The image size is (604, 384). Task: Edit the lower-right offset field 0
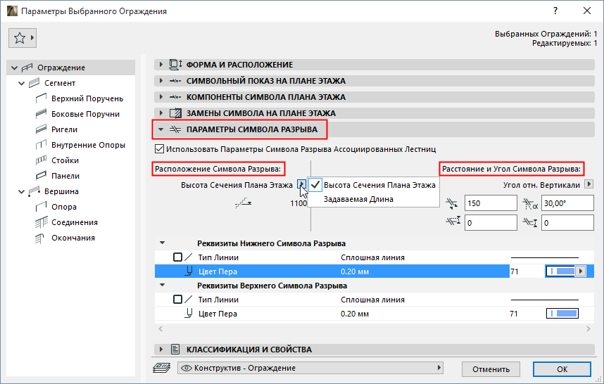[568, 223]
